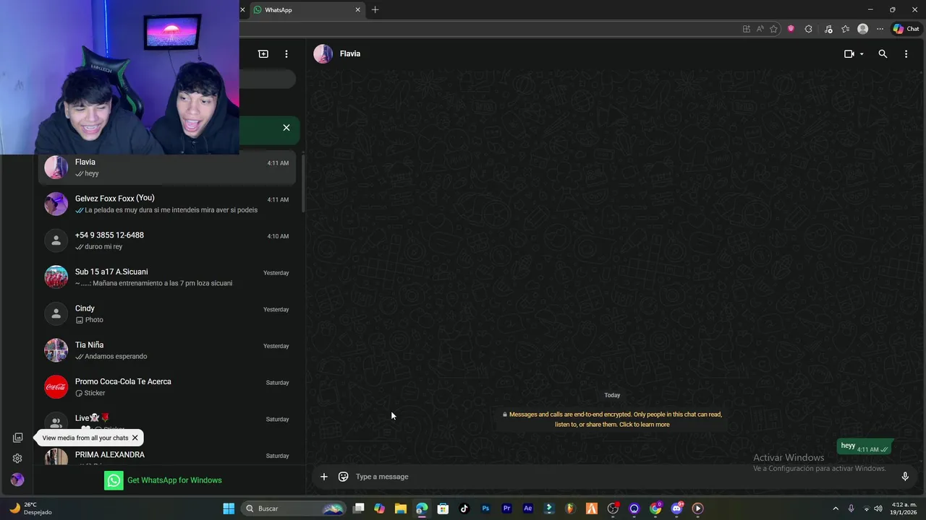Open WhatsApp settings gear icon
The width and height of the screenshot is (926, 520).
tap(17, 459)
